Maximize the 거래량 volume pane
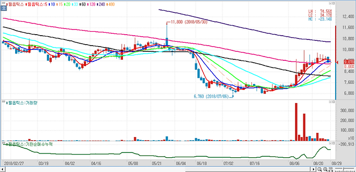This screenshot has height=172, width=356. point(334,102)
